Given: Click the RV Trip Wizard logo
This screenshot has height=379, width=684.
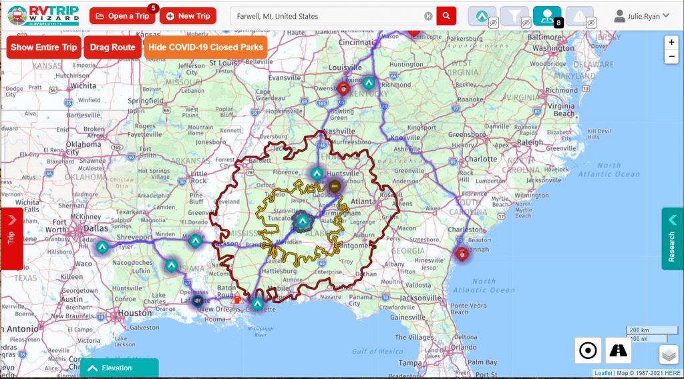Looking at the screenshot, I should (43, 16).
